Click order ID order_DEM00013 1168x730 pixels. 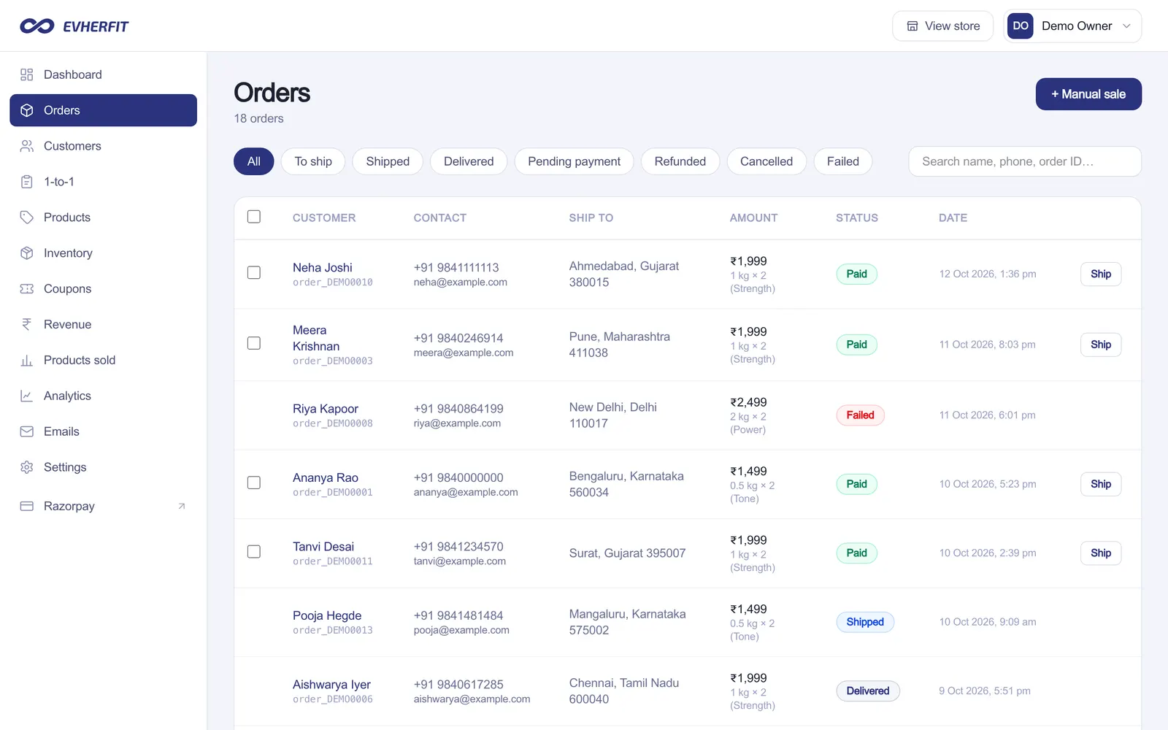333,631
